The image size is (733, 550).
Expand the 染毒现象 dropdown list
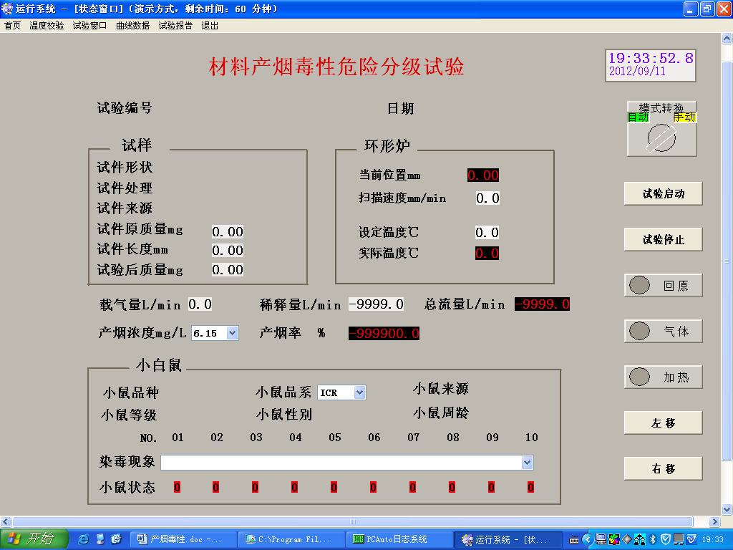tap(528, 463)
